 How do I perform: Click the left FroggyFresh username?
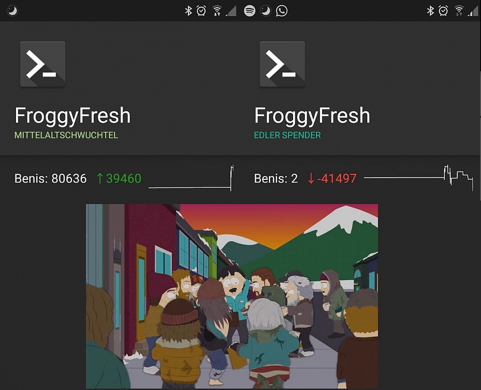[73, 116]
